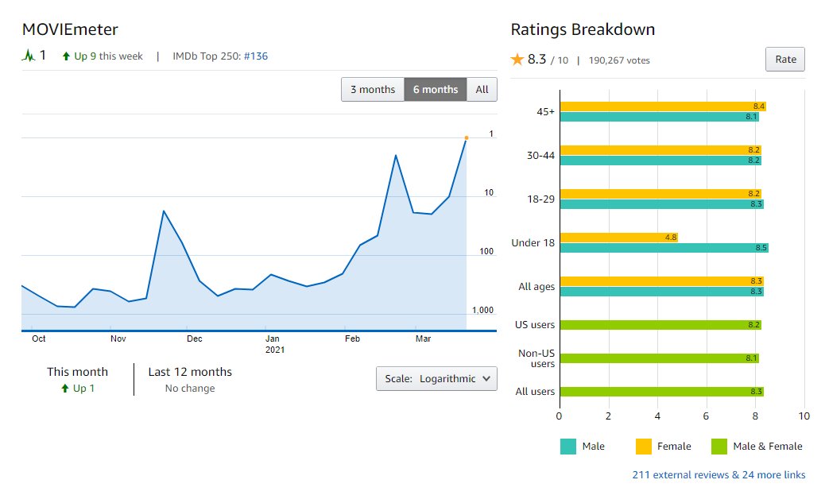The width and height of the screenshot is (825, 499).
Task: Click the orange latest data point on chart
Action: pos(467,137)
